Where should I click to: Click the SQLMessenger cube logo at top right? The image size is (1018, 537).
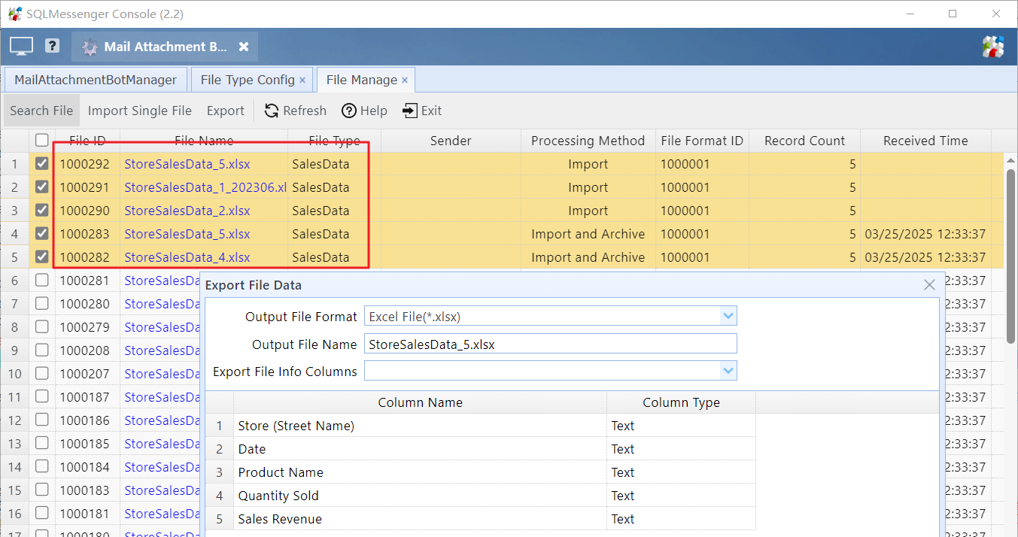coord(993,47)
